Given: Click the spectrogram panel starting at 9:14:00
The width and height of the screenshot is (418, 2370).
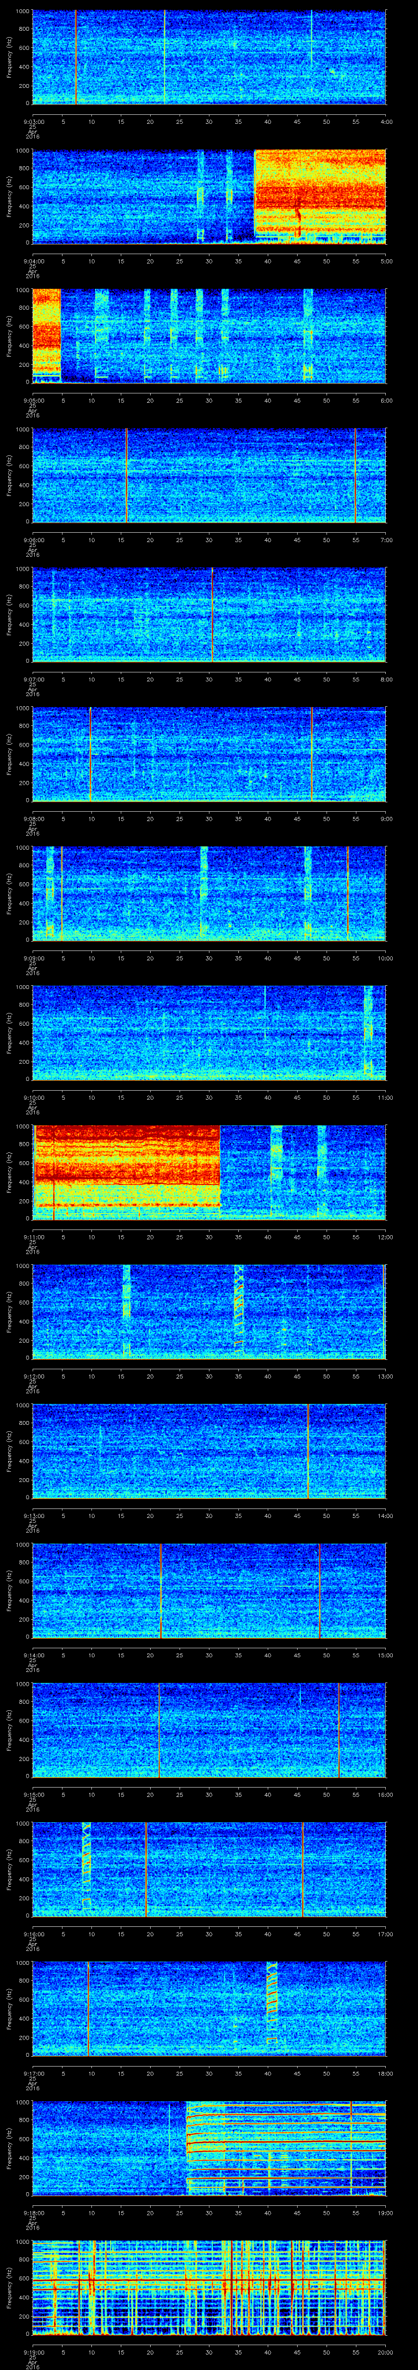Looking at the screenshot, I should (x=209, y=1590).
